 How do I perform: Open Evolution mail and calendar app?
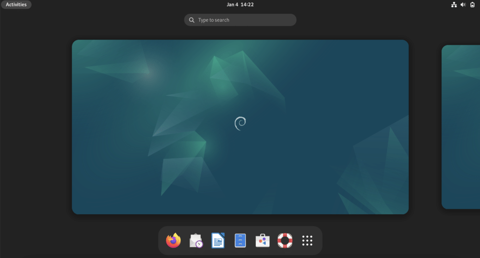tap(196, 240)
